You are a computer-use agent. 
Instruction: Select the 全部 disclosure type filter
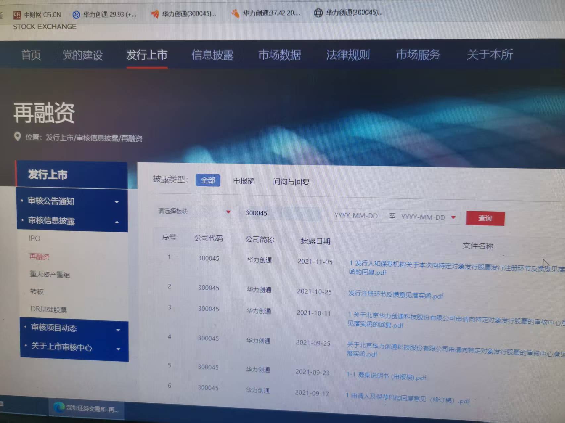(208, 180)
